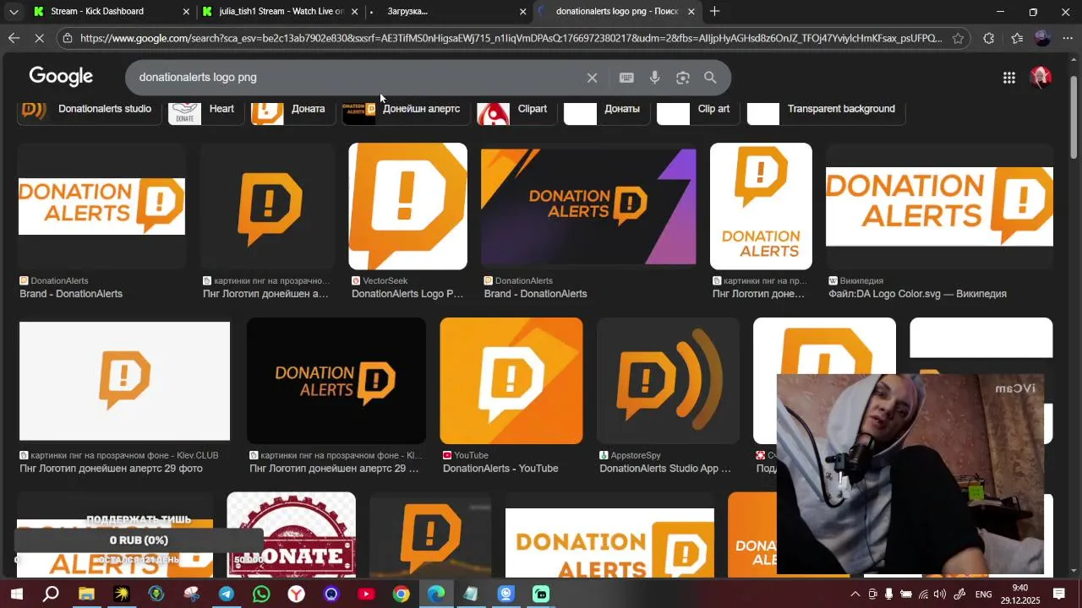Viewport: 1082px width, 608px height.
Task: Open Google Chrome from taskbar
Action: [401, 594]
